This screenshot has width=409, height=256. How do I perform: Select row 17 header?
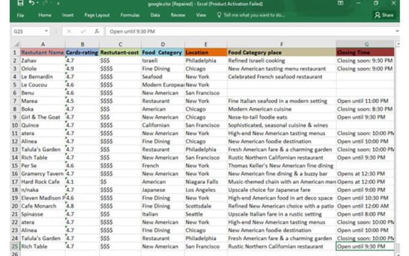(x=15, y=182)
